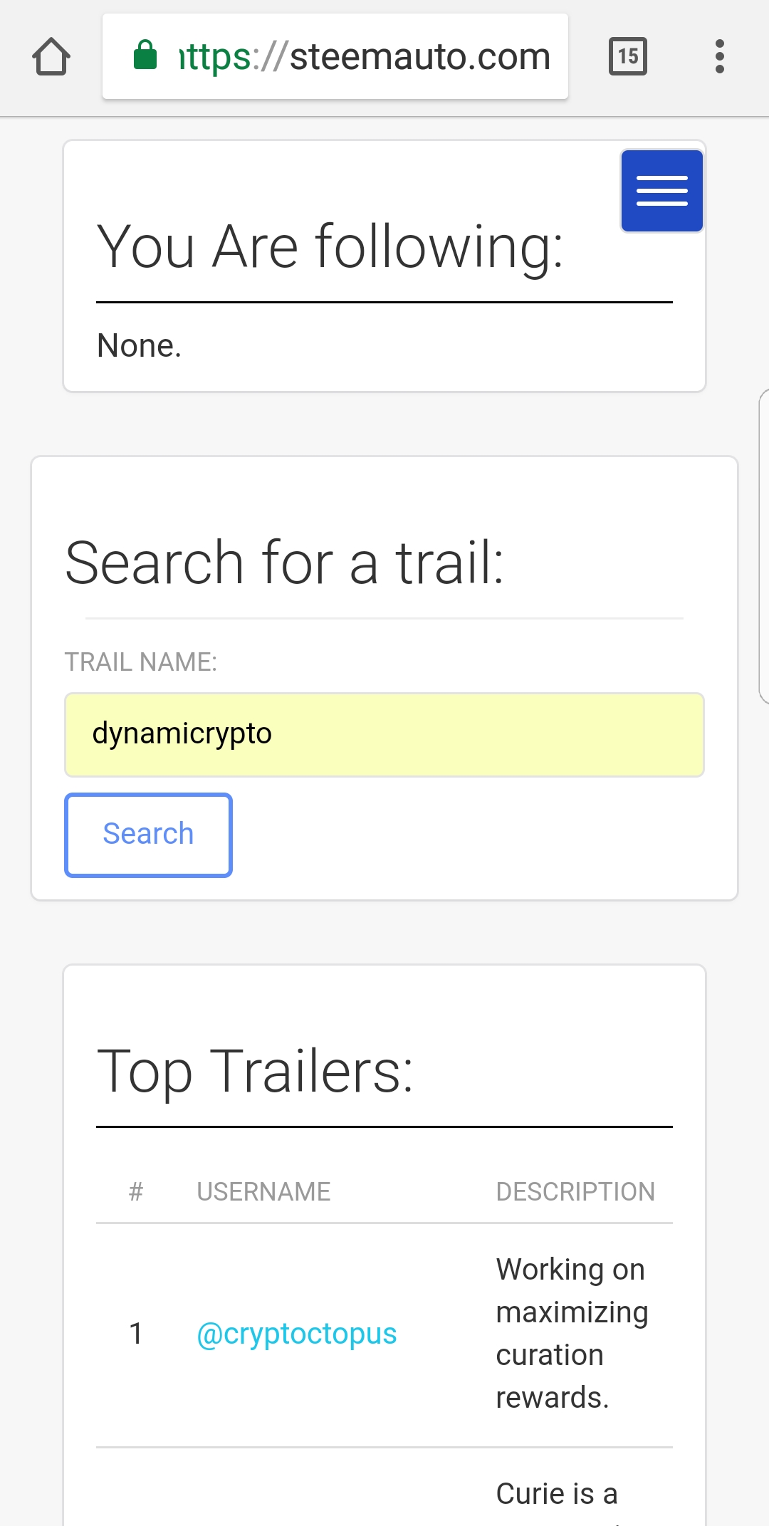The image size is (769, 1526).
Task: Select rank number 1 in Top Trailers
Action: pyautogui.click(x=136, y=1333)
